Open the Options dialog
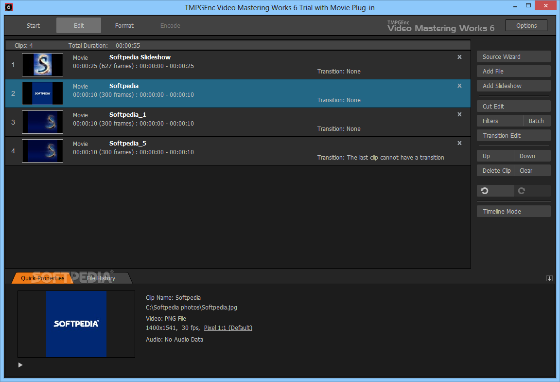 click(x=526, y=25)
